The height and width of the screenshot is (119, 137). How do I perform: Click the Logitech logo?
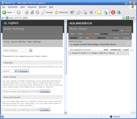[x=11, y=23]
